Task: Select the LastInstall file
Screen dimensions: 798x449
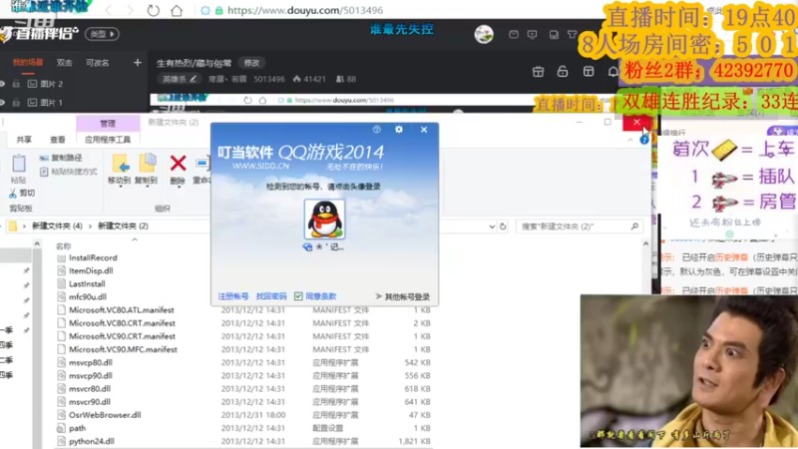Action: (x=87, y=284)
